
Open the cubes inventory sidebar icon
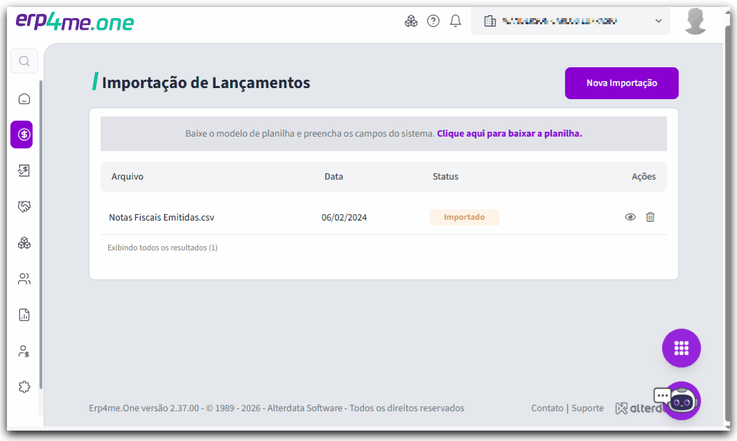pos(24,243)
